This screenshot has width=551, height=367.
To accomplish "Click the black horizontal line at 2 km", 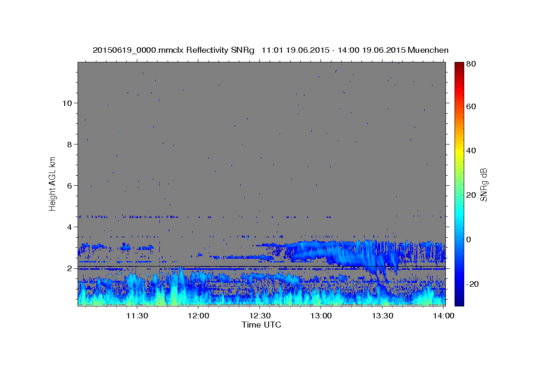I will 261,266.
